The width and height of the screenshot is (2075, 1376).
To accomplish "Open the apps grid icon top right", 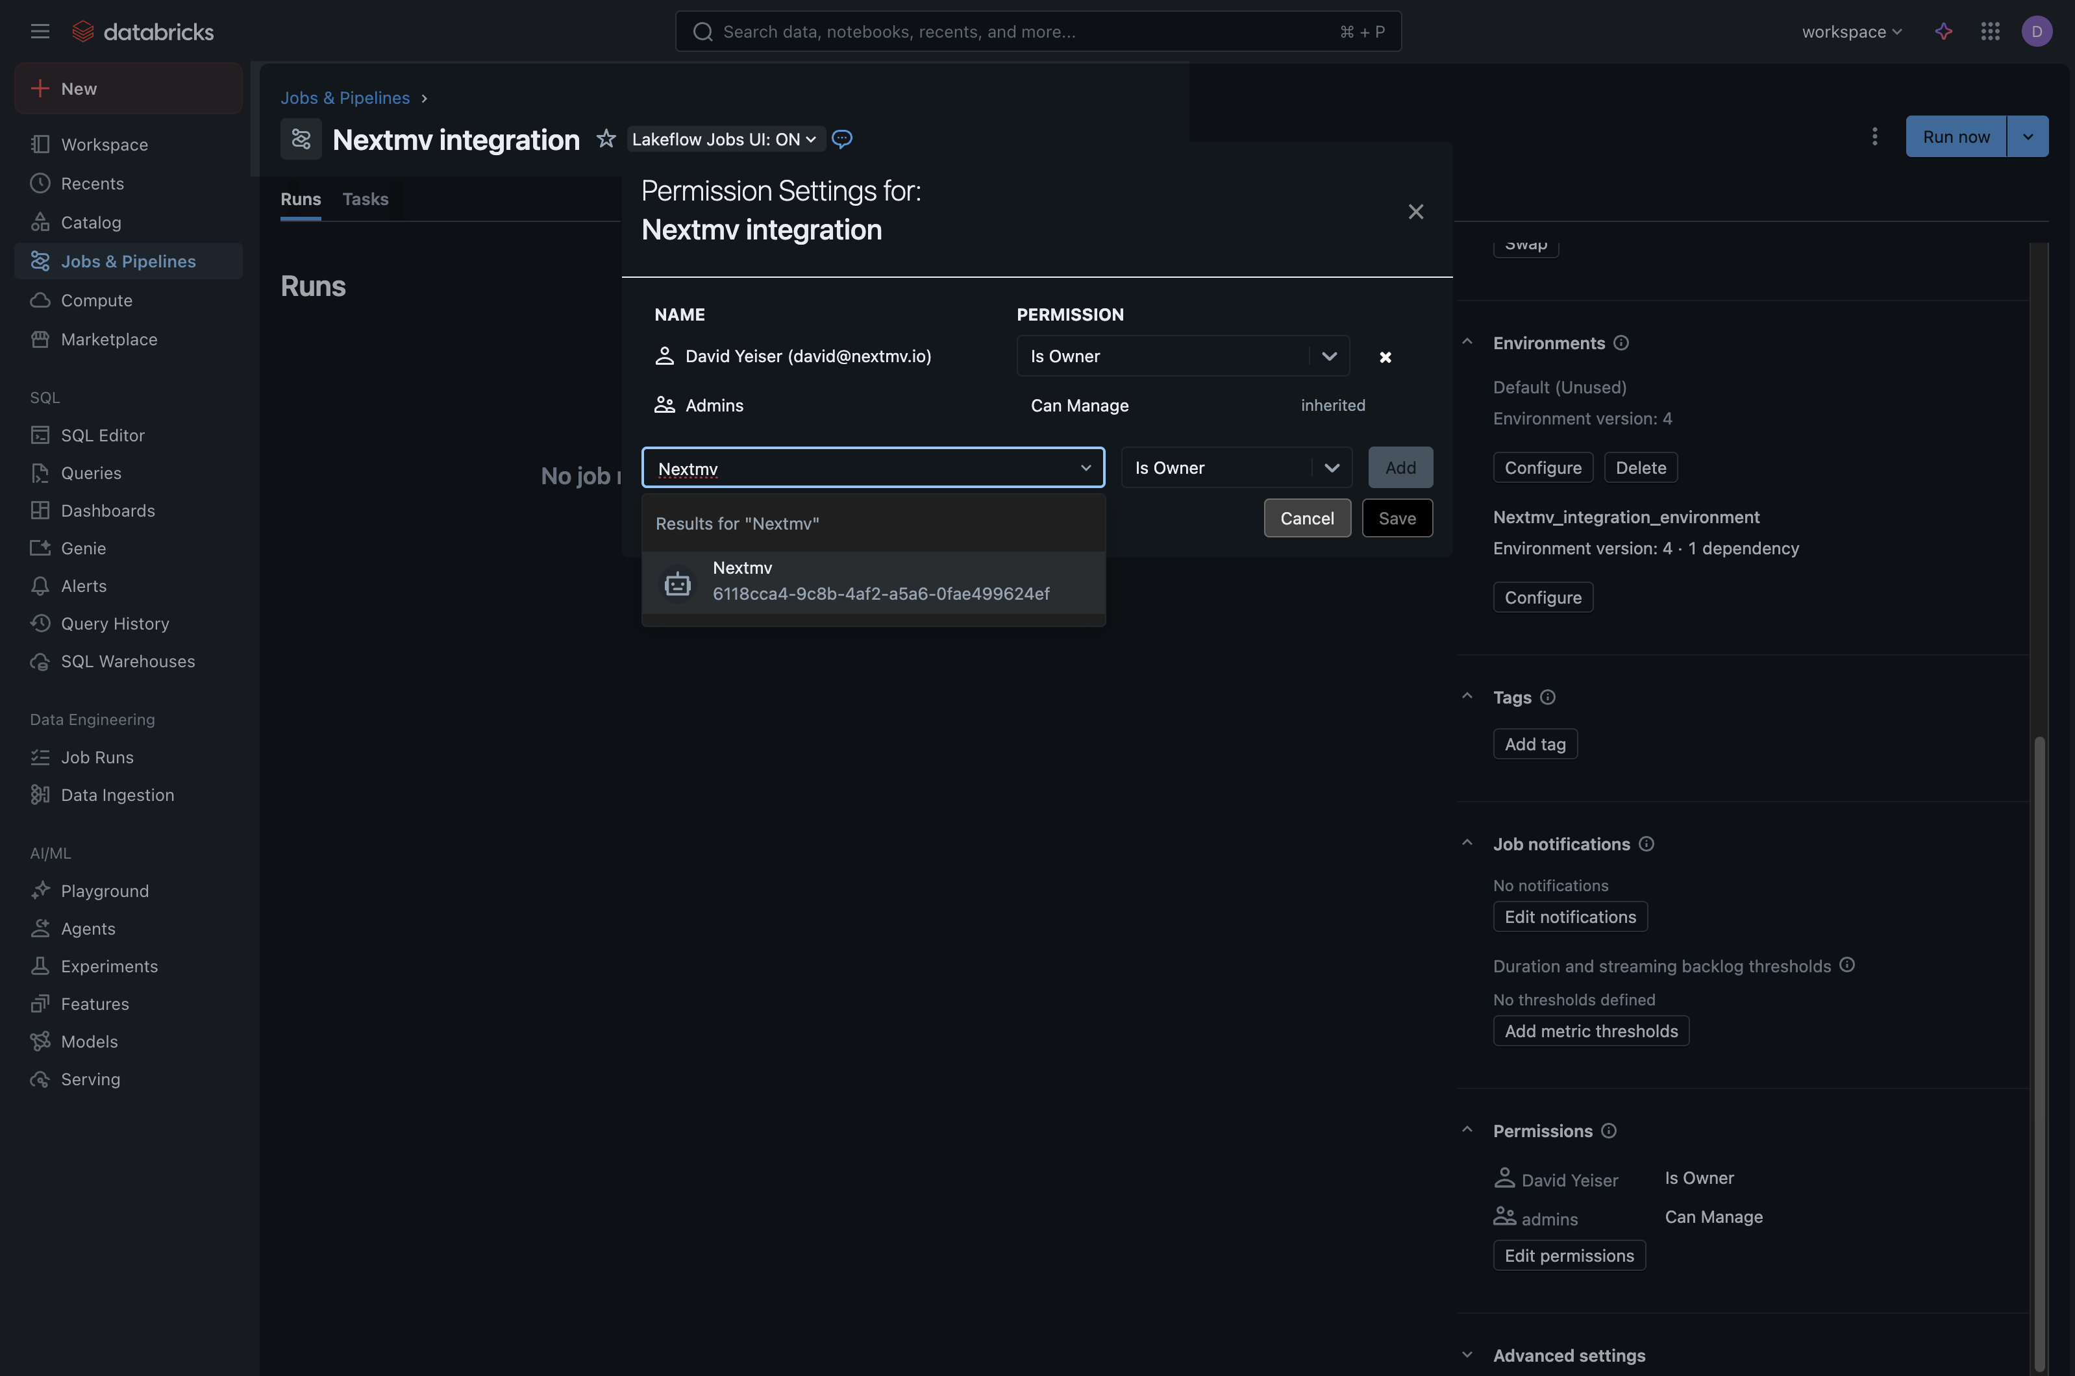I will [x=1990, y=31].
